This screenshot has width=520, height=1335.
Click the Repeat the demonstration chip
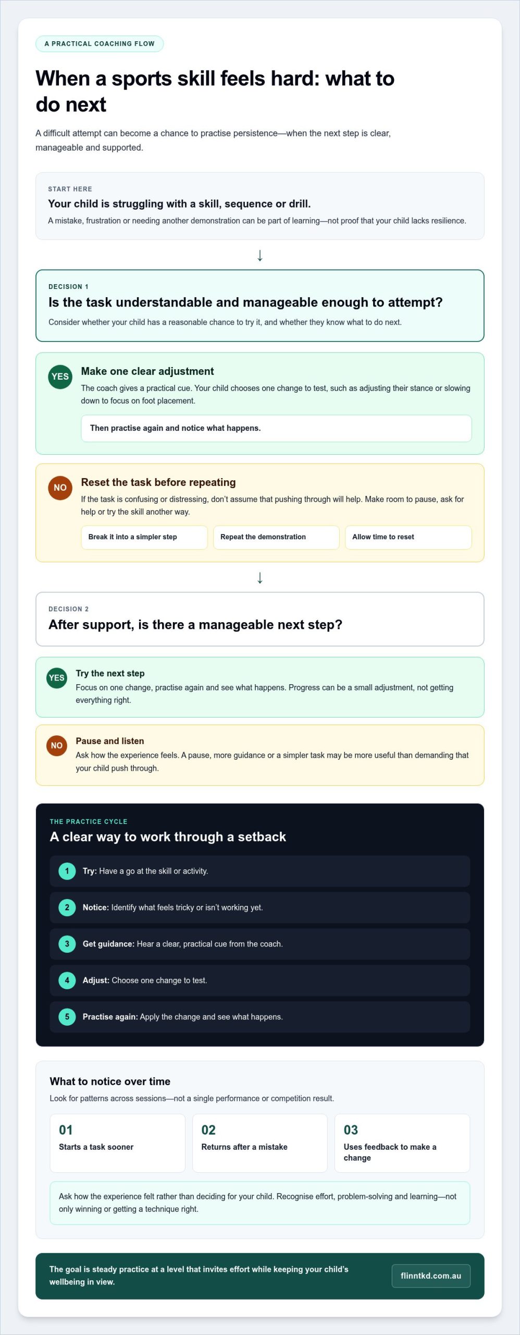[276, 537]
